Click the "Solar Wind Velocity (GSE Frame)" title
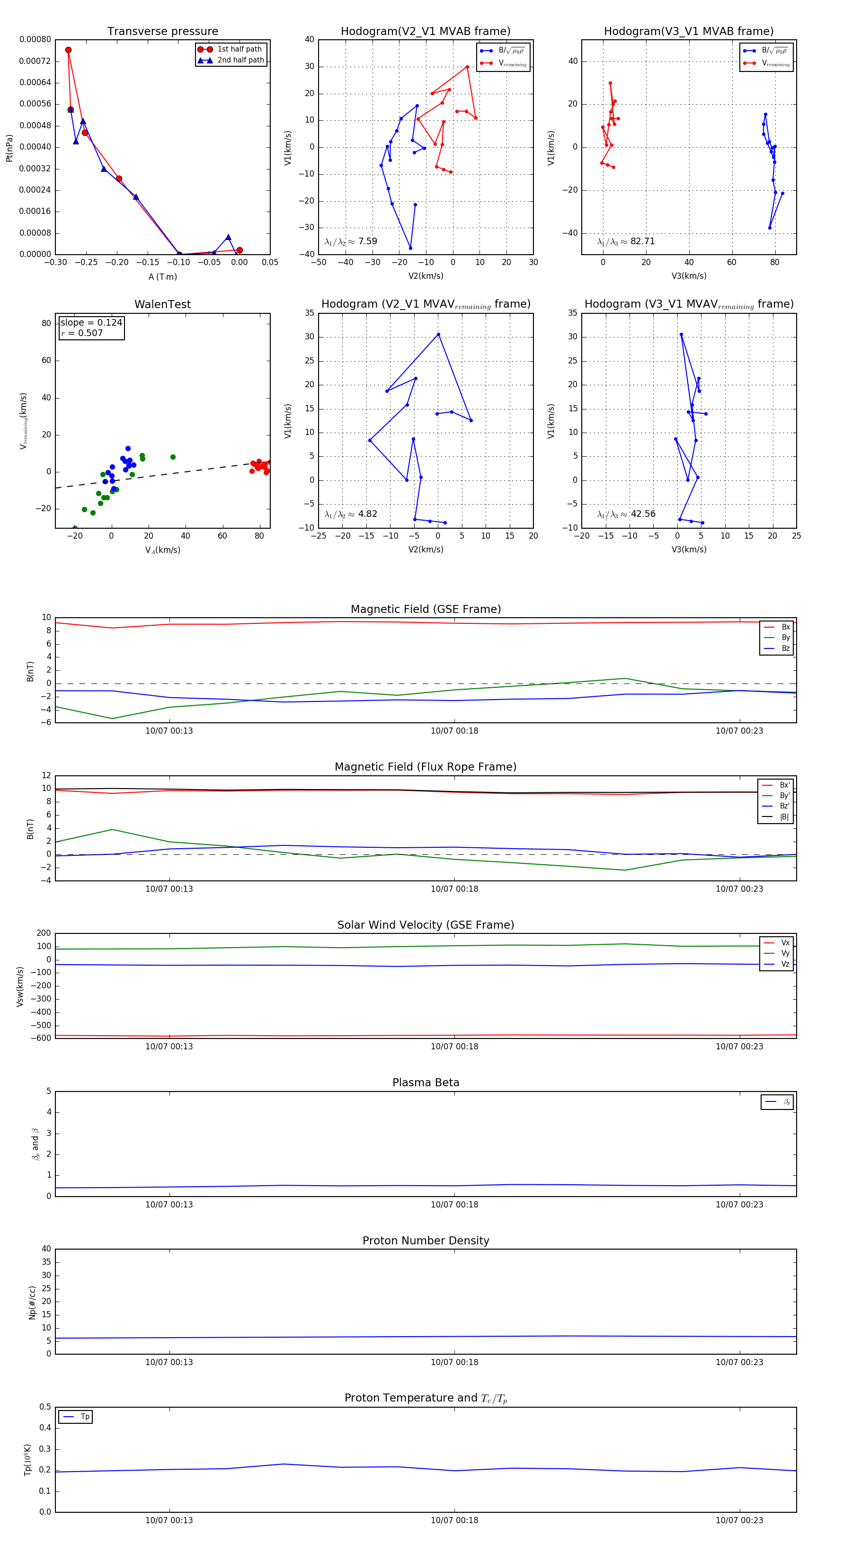Image resolution: width=852 pixels, height=1562 pixels. point(426,925)
